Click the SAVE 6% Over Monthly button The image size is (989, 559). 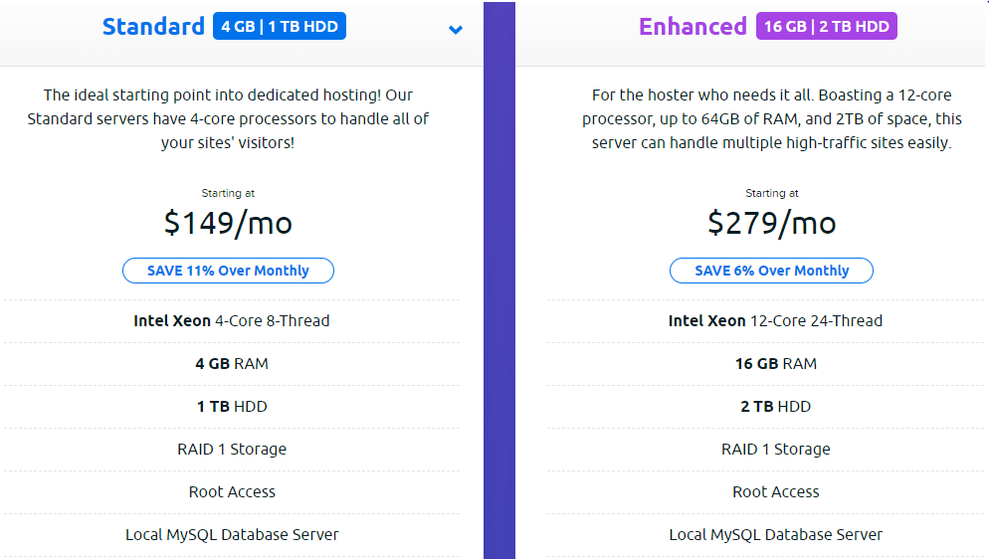(x=771, y=271)
